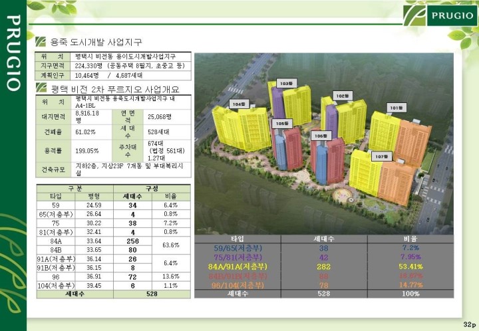Viewport: 479px width, 331px height.
Task: Click the 102동 building label
Action: (x=343, y=96)
